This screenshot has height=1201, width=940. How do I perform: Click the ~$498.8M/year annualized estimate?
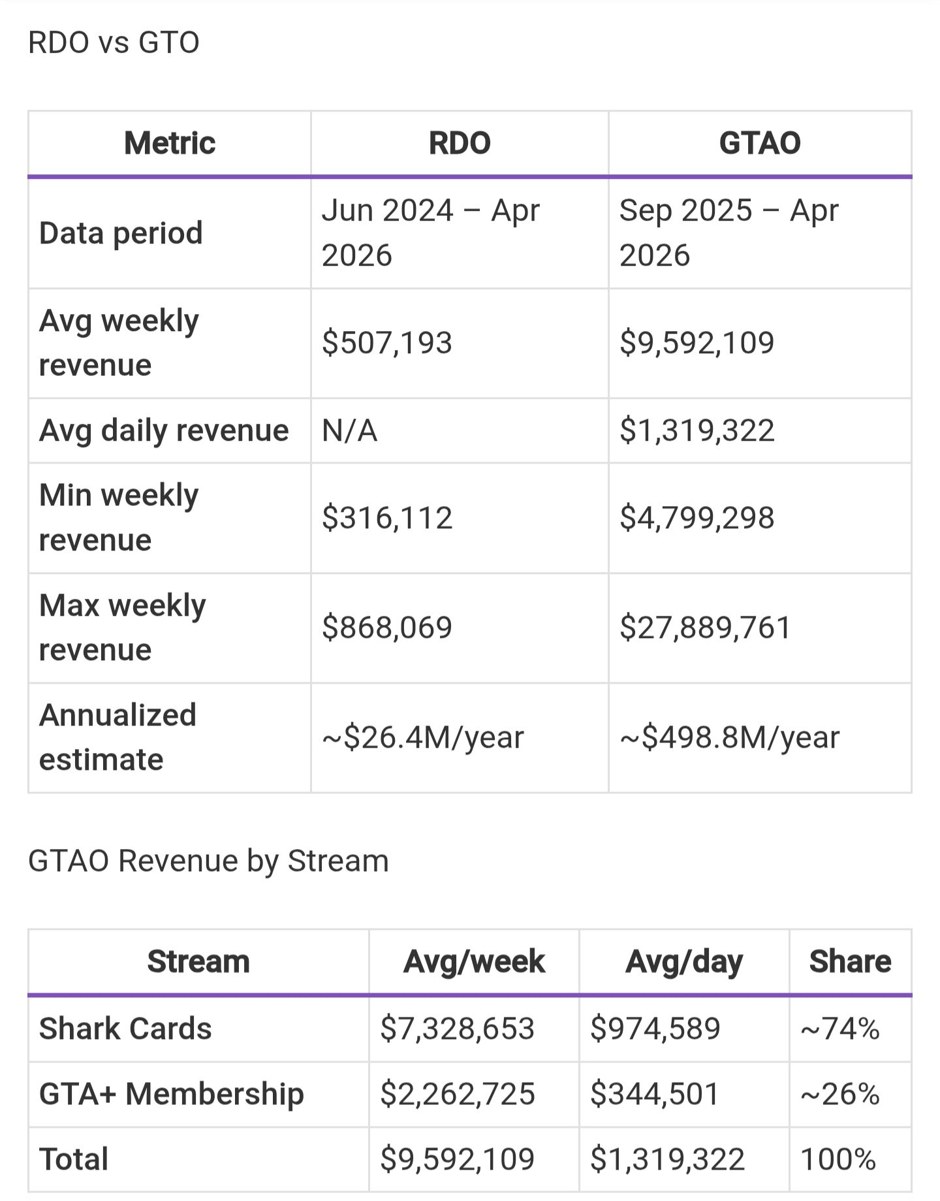click(729, 737)
